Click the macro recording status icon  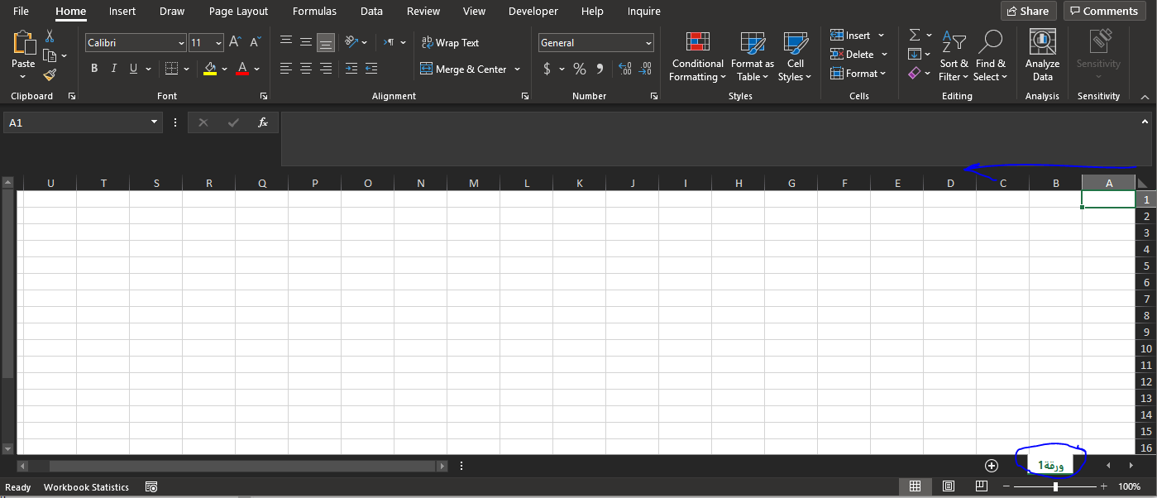[151, 487]
